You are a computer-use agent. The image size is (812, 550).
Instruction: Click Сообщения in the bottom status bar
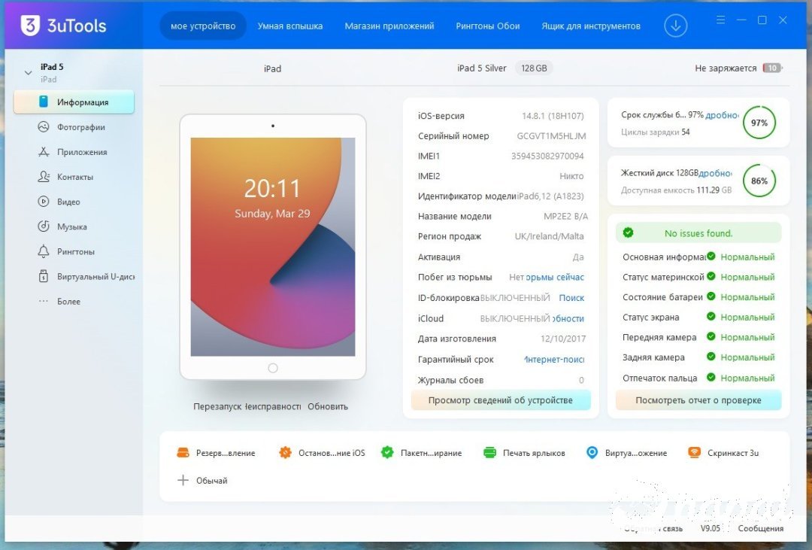(x=760, y=528)
